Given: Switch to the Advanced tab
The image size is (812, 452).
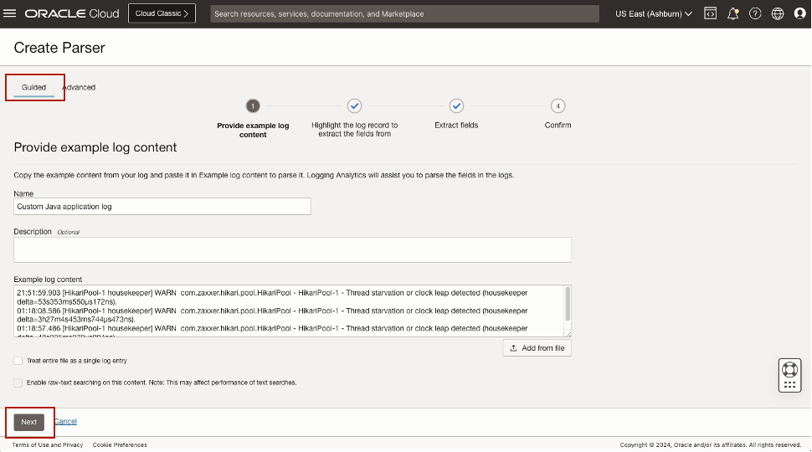Looking at the screenshot, I should click(x=79, y=88).
